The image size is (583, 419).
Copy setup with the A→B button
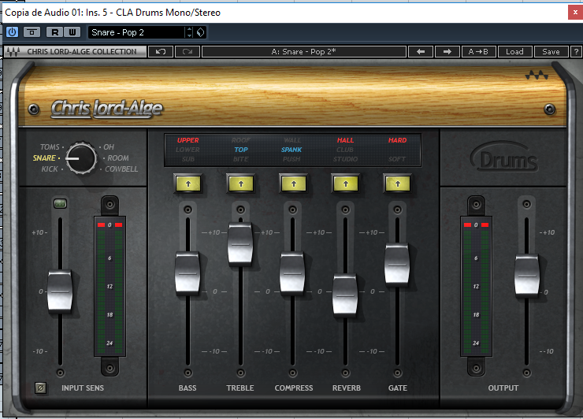click(478, 52)
